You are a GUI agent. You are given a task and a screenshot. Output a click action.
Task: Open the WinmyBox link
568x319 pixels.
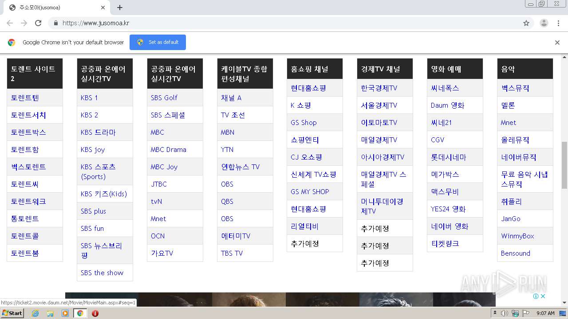[517, 236]
